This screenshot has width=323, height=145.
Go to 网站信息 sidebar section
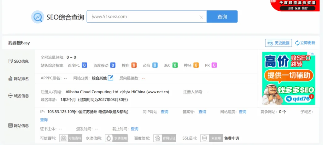(x=19, y=125)
